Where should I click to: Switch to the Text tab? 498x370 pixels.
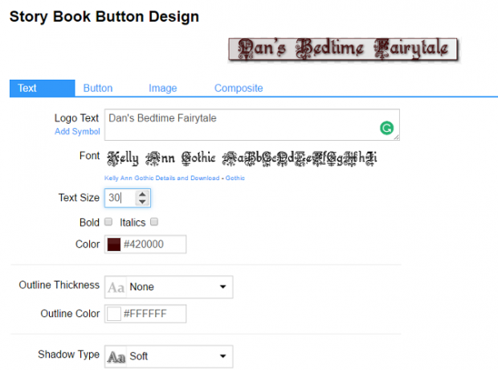pos(43,88)
